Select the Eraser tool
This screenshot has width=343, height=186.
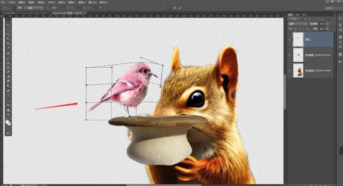click(8, 72)
